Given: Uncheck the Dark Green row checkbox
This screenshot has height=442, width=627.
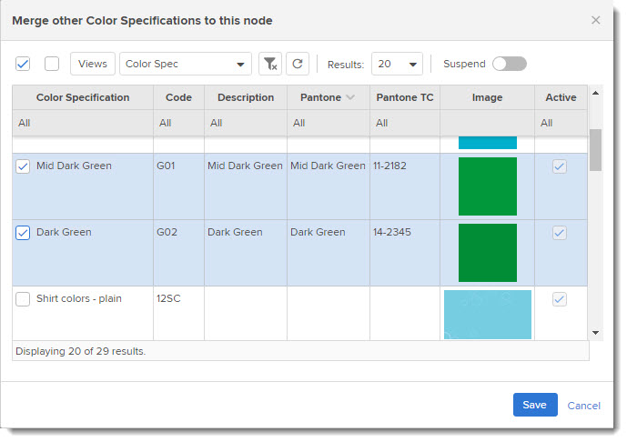Looking at the screenshot, I should pyautogui.click(x=23, y=233).
